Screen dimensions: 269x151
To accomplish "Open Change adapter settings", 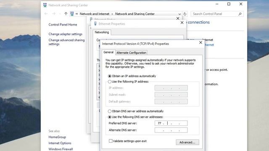I will [x=66, y=34].
